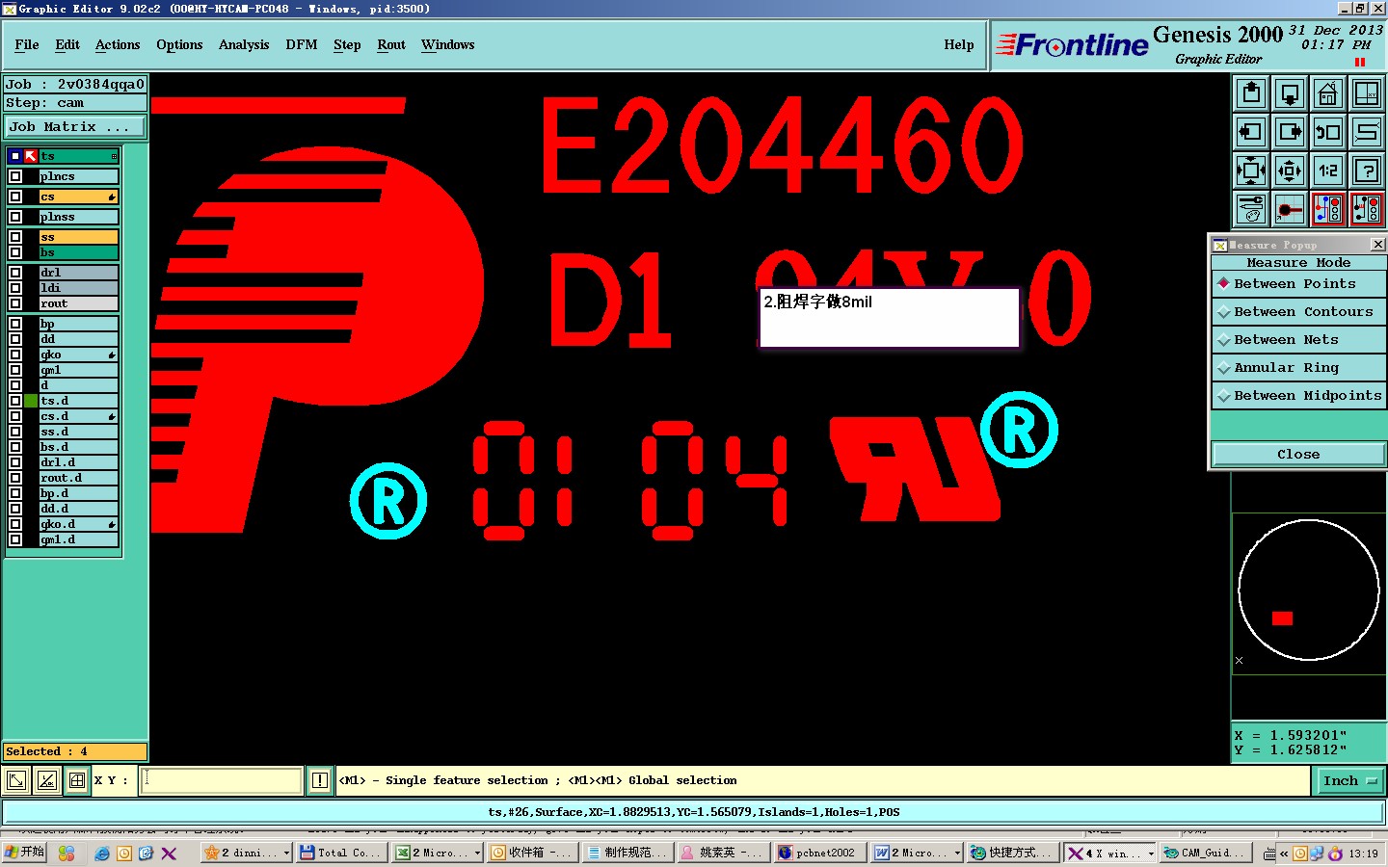Switch to pcbnet2002 taskbar button
1388x867 pixels.
(x=819, y=853)
